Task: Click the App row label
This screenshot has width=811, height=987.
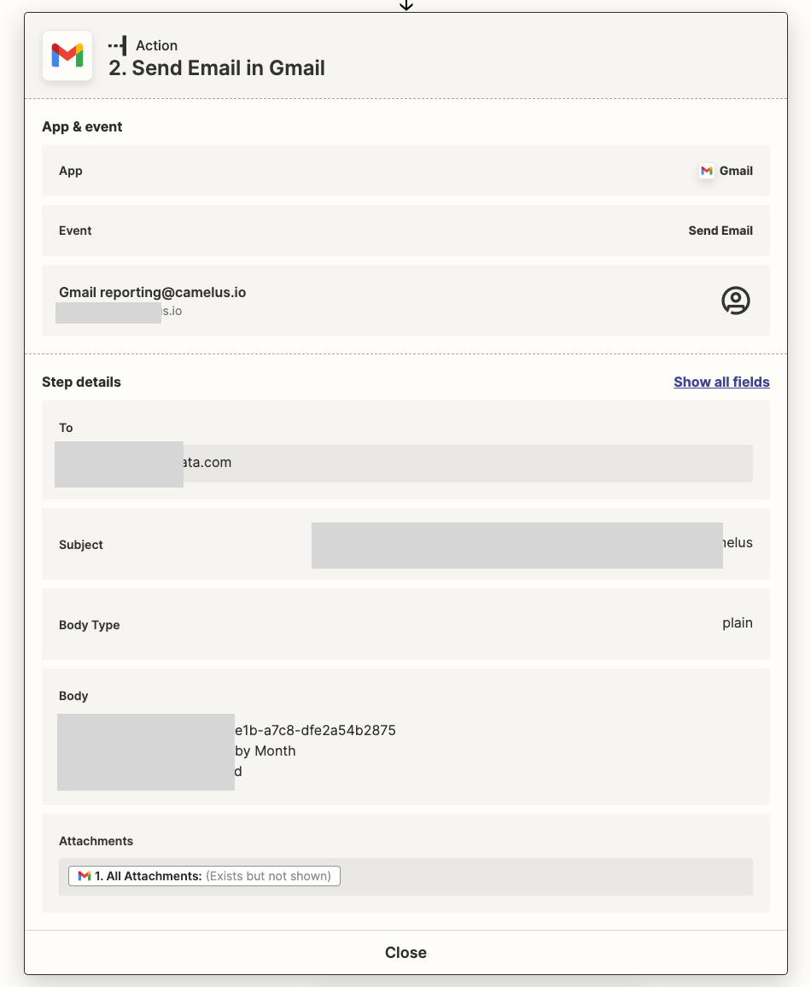Action: point(71,171)
